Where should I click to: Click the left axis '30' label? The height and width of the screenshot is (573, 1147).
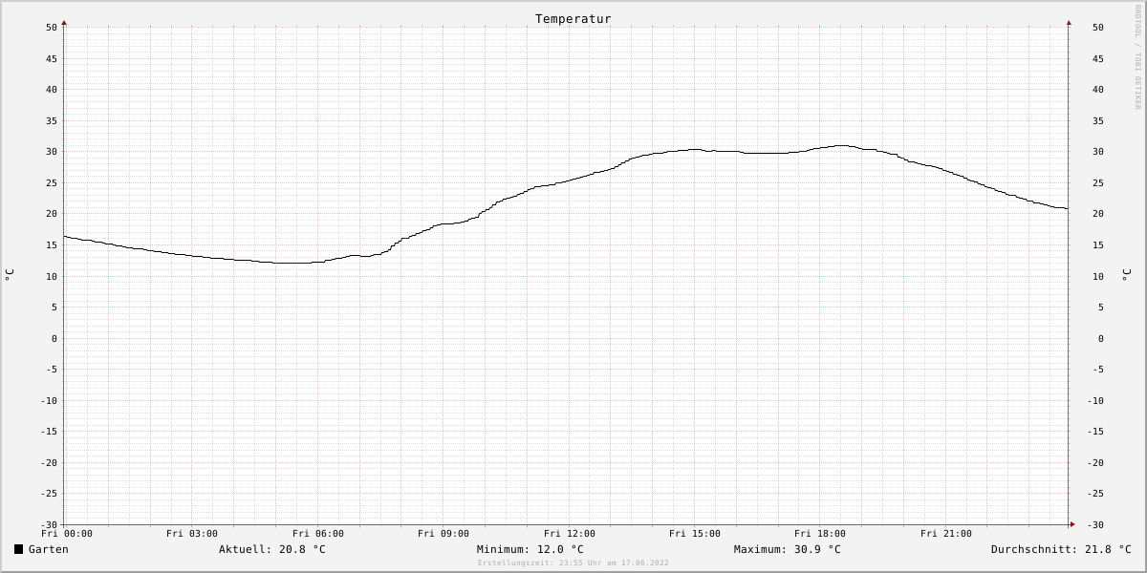tap(52, 152)
